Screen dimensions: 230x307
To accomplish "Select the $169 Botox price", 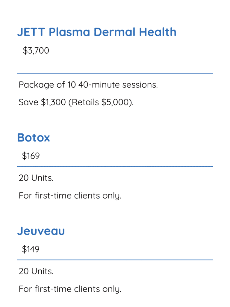I will (31, 156).
